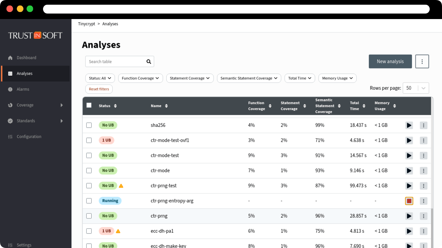Sort by Semantic Statement Coverage column
The width and height of the screenshot is (442, 248).
[339, 106]
